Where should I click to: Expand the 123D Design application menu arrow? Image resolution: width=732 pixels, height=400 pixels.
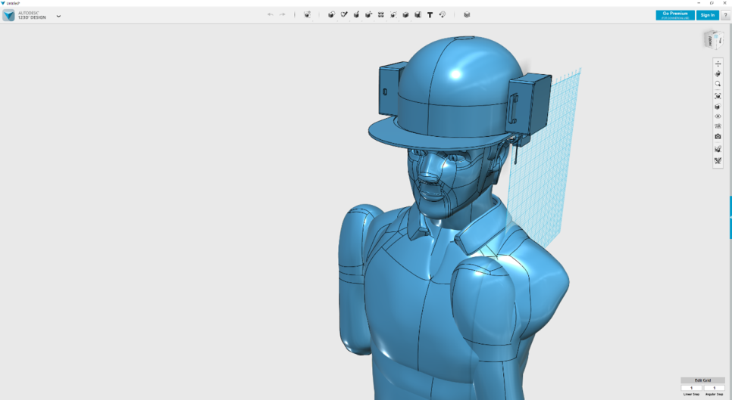[58, 16]
